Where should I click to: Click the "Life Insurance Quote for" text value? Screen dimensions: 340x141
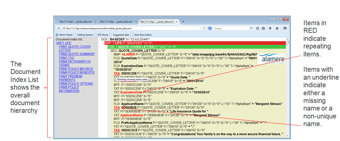[189, 111]
